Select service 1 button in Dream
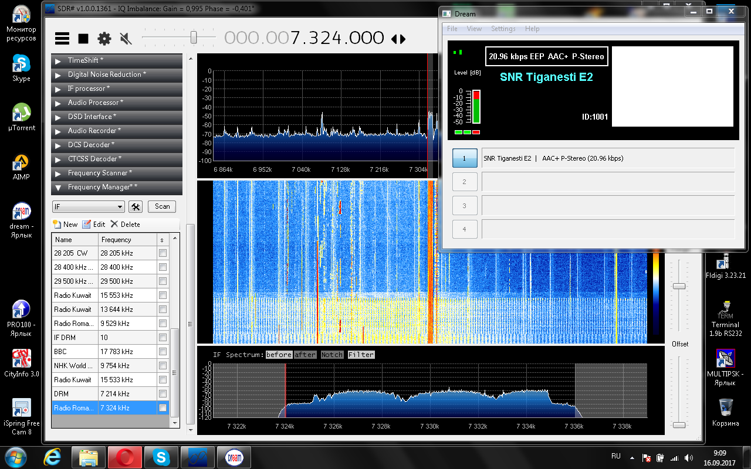Viewport: 751px width, 469px height. 464,158
